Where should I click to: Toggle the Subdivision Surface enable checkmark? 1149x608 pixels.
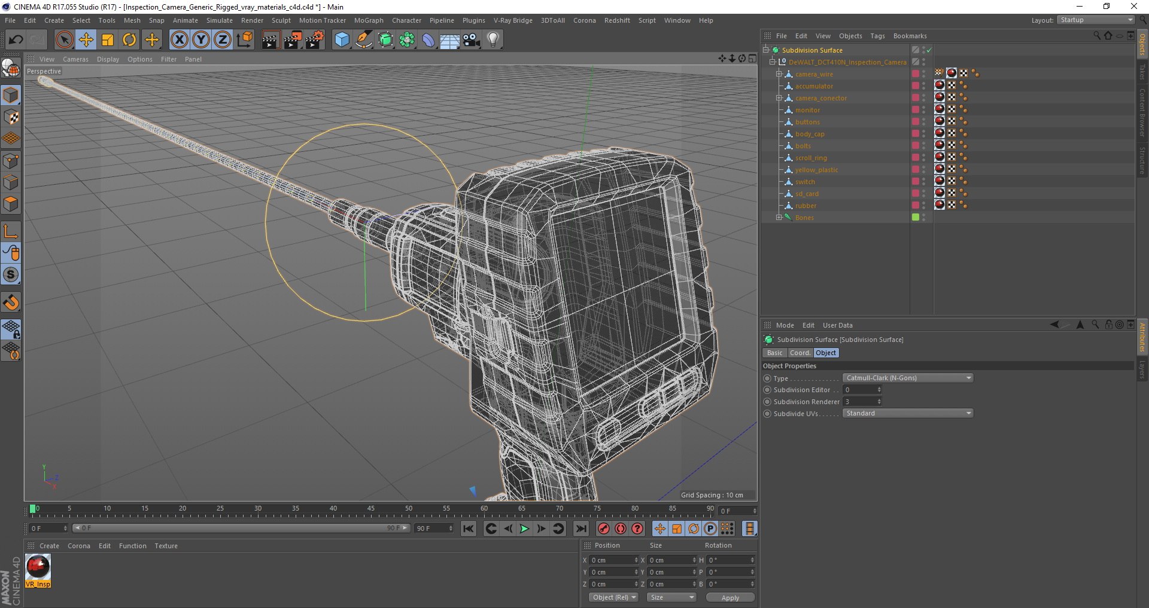(x=929, y=50)
